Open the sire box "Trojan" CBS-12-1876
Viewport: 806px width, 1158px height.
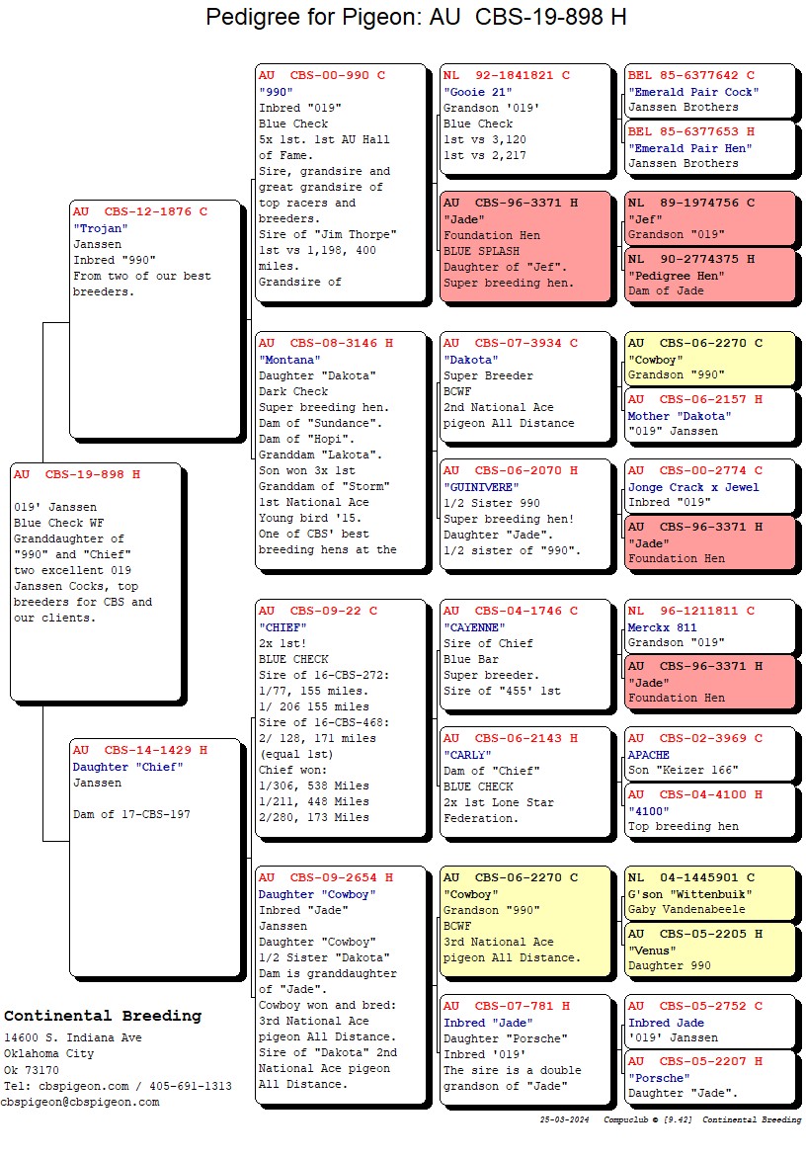pyautogui.click(x=155, y=318)
